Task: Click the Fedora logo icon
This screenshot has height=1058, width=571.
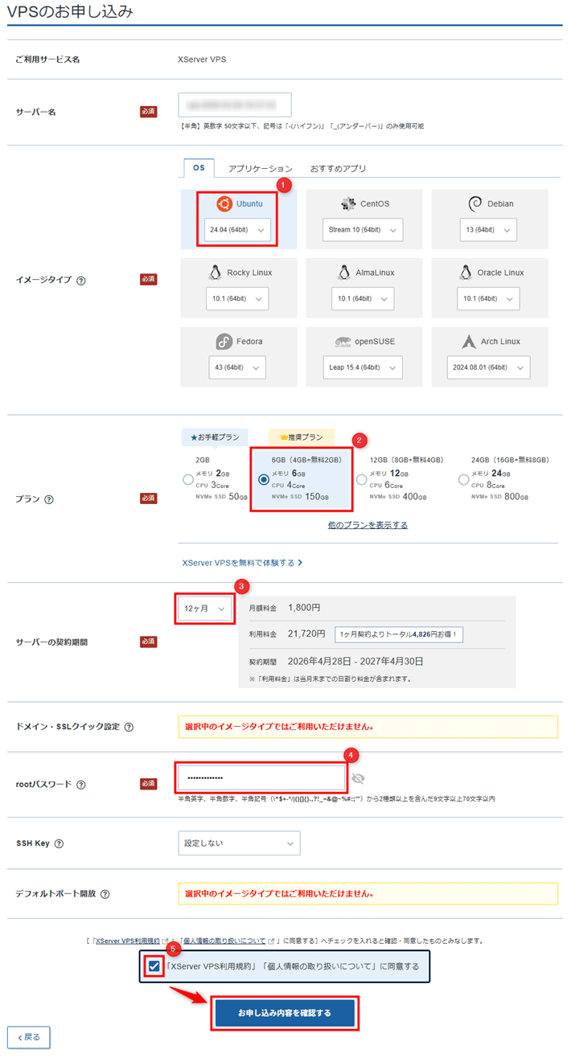Action: (224, 342)
